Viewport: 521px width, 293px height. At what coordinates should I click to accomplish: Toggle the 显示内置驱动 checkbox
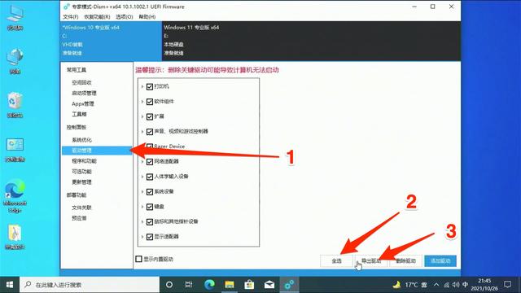click(139, 259)
